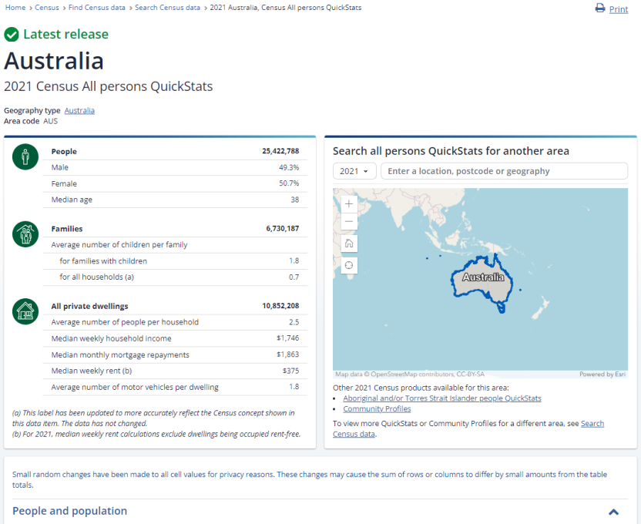Open the 2021 census year dropdown
This screenshot has width=641, height=524.
click(354, 170)
